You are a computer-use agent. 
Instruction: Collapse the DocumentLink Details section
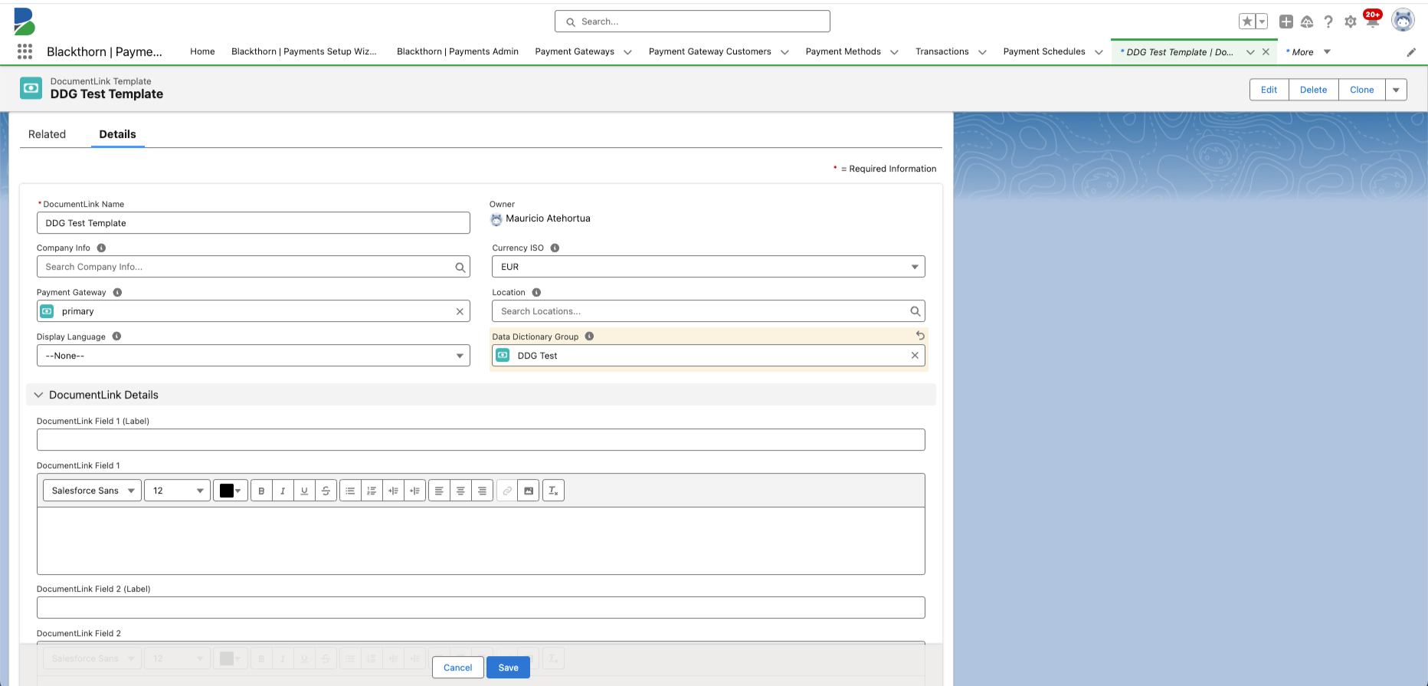pyautogui.click(x=38, y=395)
